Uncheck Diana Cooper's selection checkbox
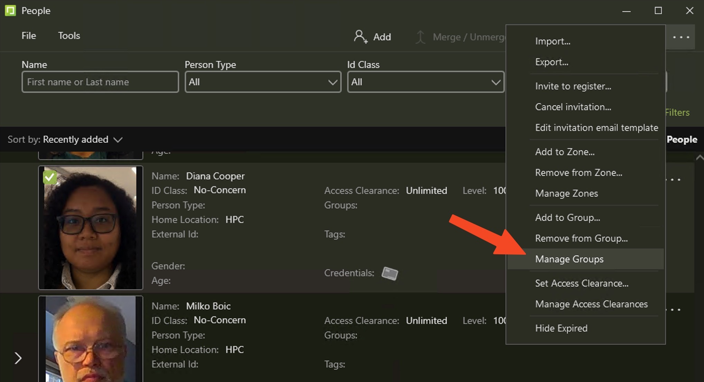Image resolution: width=704 pixels, height=382 pixels. click(x=50, y=177)
